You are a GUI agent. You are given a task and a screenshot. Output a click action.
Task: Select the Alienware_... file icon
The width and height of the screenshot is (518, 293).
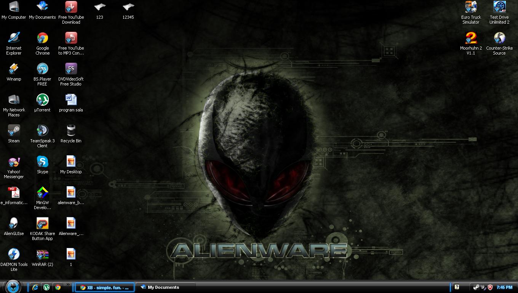click(x=71, y=227)
